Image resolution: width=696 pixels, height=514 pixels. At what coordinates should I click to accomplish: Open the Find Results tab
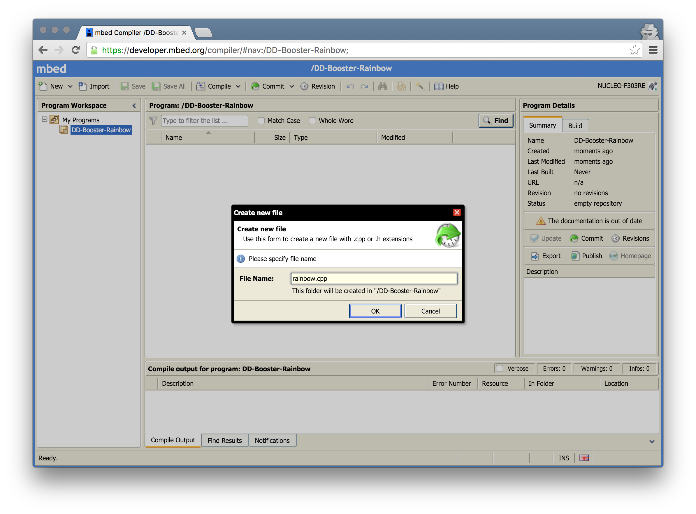pyautogui.click(x=225, y=441)
